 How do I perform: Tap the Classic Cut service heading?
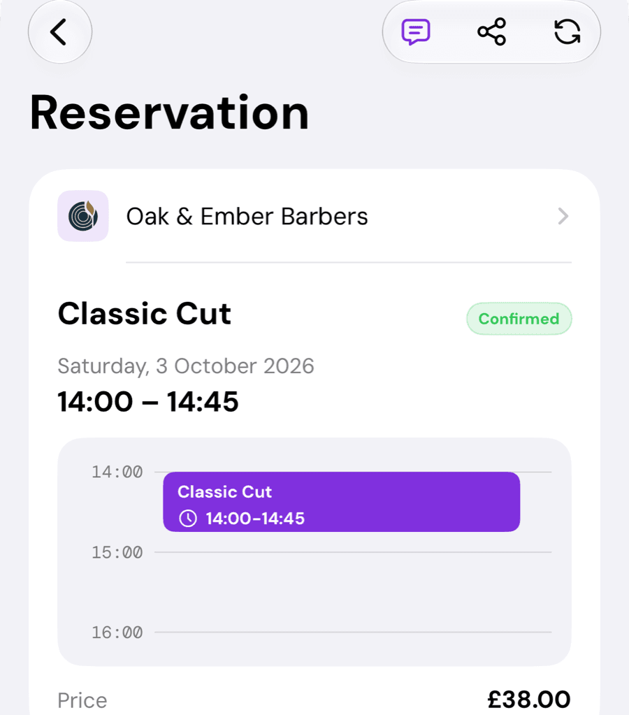click(144, 314)
